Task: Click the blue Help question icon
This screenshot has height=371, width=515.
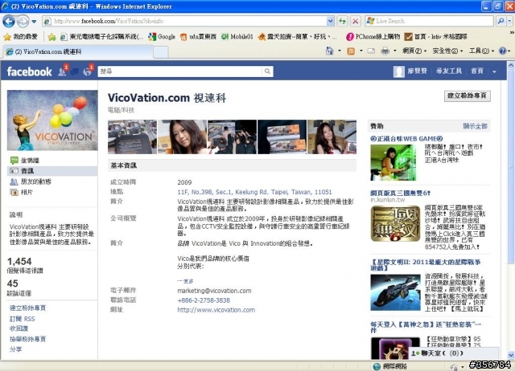Action: pyautogui.click(x=502, y=51)
